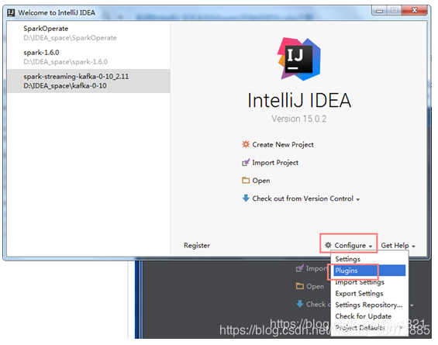Click the Open folder icon in the front window
Viewport: 438px width, 345px height.
pos(246,180)
